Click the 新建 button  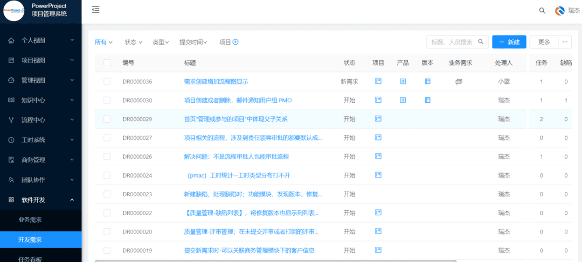509,42
